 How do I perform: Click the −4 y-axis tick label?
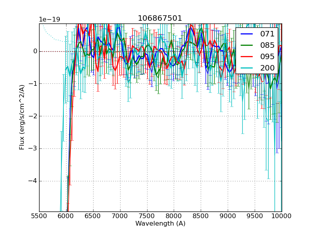click(x=33, y=181)
